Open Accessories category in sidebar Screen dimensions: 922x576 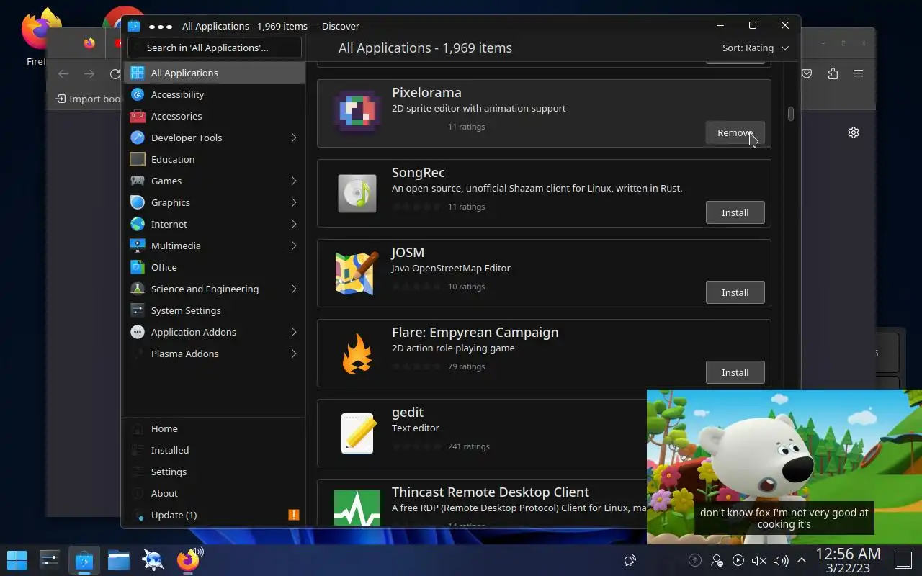215,116
